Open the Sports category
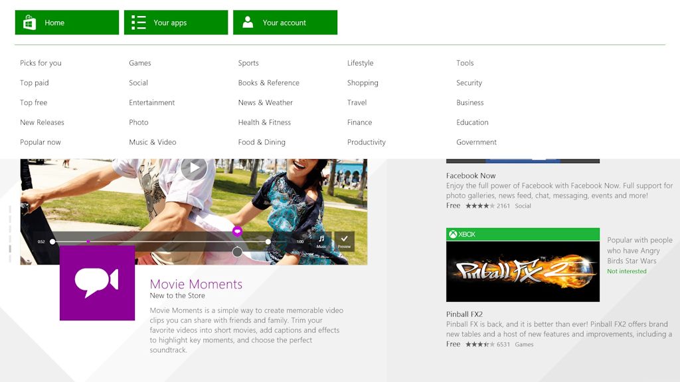This screenshot has height=382, width=680. [248, 63]
